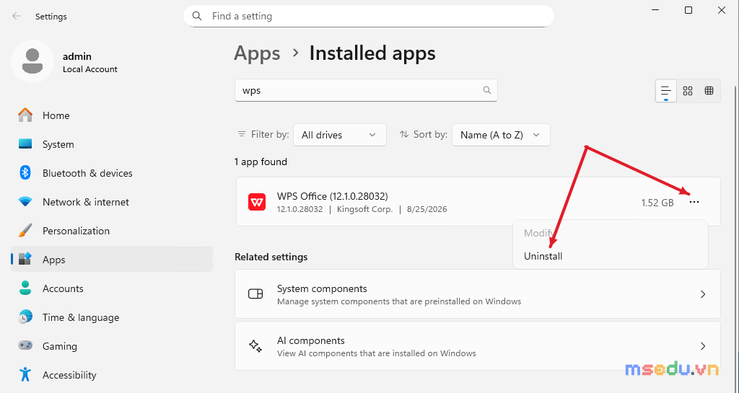Image resolution: width=739 pixels, height=393 pixels.
Task: Click the Personalization paintbrush icon
Action: [x=25, y=231]
